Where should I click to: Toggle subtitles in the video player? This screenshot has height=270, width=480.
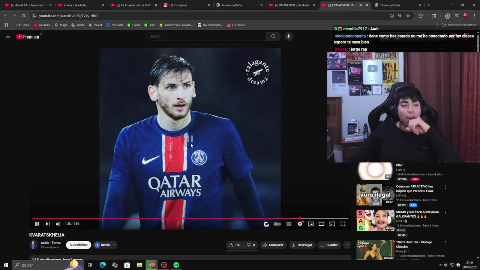289,224
